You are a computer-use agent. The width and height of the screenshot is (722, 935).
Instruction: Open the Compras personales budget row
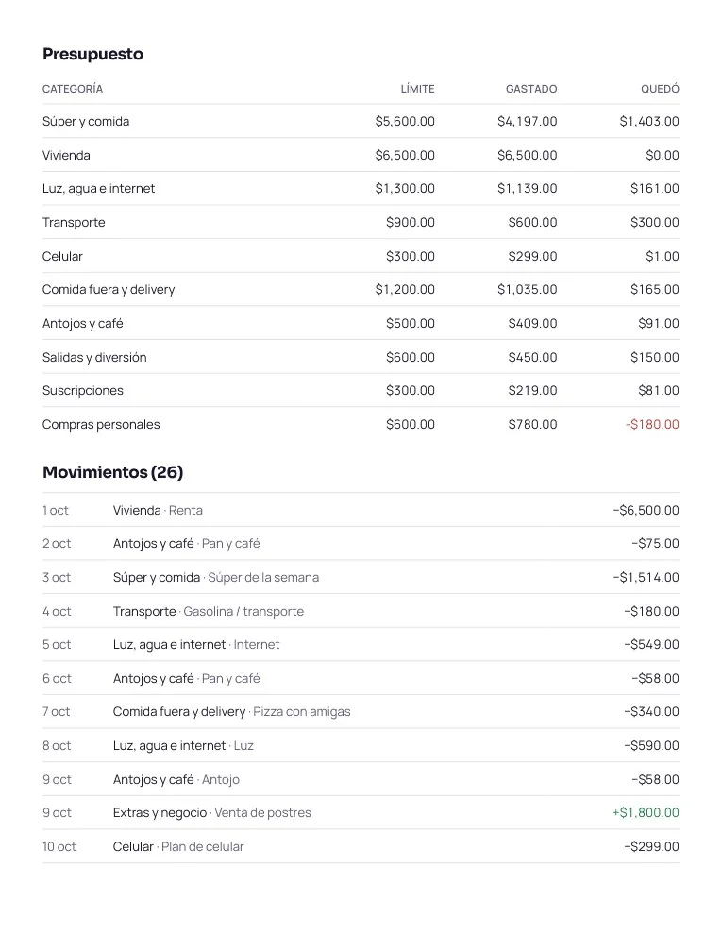tap(361, 425)
